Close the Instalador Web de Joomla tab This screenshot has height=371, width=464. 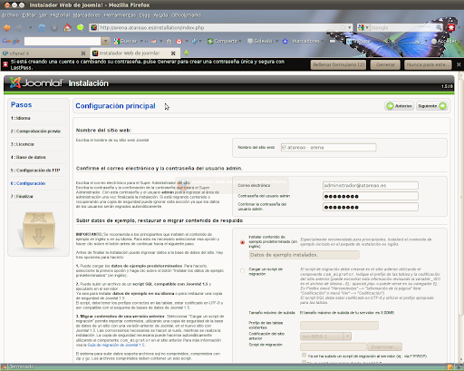click(173, 54)
